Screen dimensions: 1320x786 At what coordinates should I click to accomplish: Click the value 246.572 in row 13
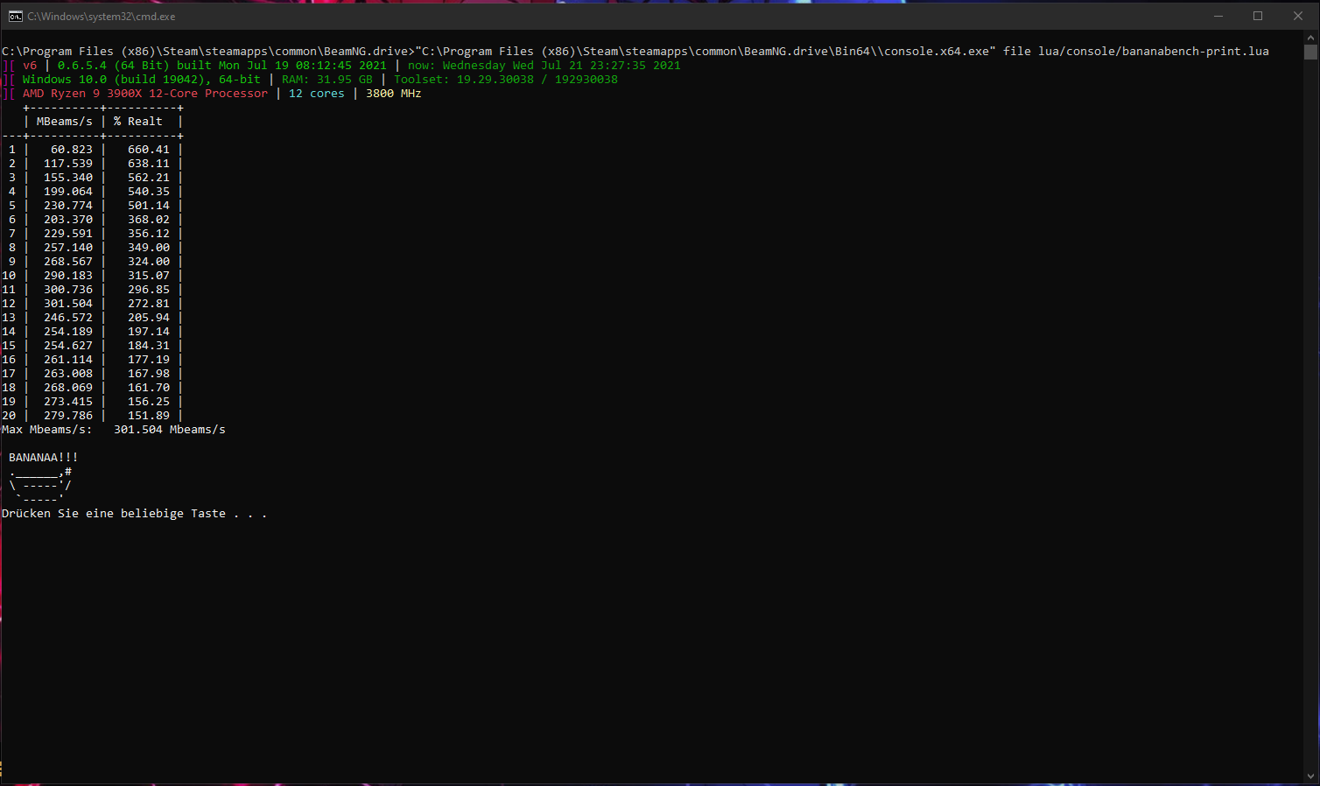click(x=68, y=318)
